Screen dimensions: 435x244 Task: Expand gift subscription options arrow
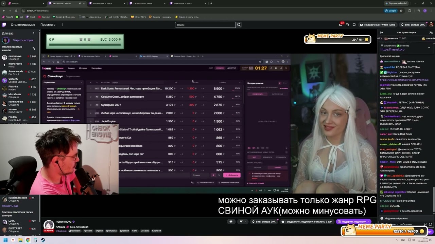[x=368, y=222]
